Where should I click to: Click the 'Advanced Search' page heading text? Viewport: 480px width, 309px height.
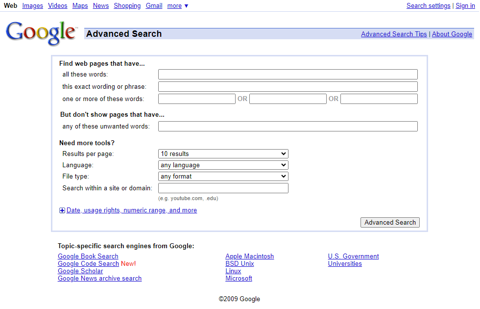click(x=124, y=34)
